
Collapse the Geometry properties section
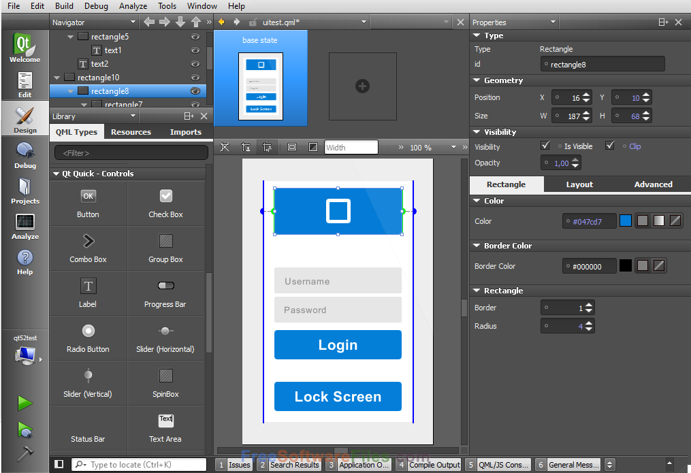tap(475, 80)
